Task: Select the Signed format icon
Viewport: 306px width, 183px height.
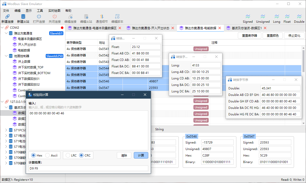Action: (248, 17)
